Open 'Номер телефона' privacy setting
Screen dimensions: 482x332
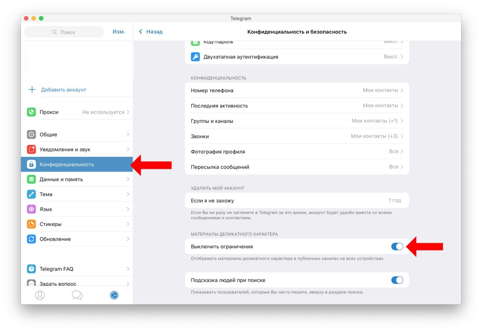(297, 90)
